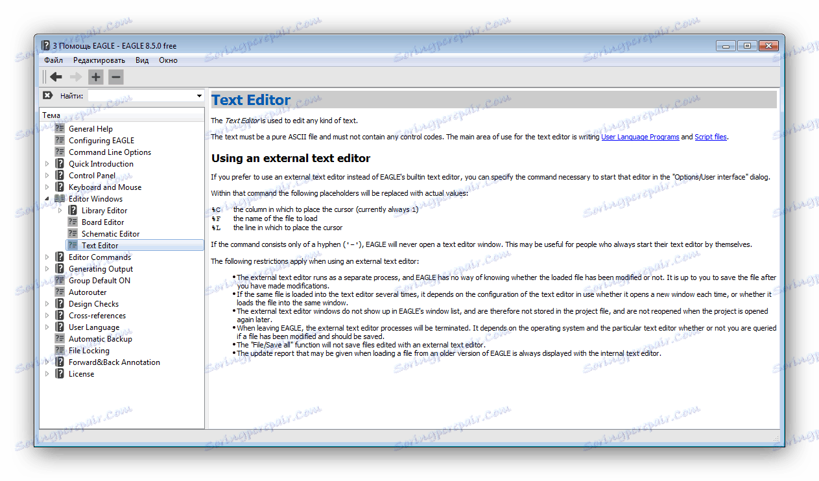Click the Quick Introduction book icon

point(60,163)
